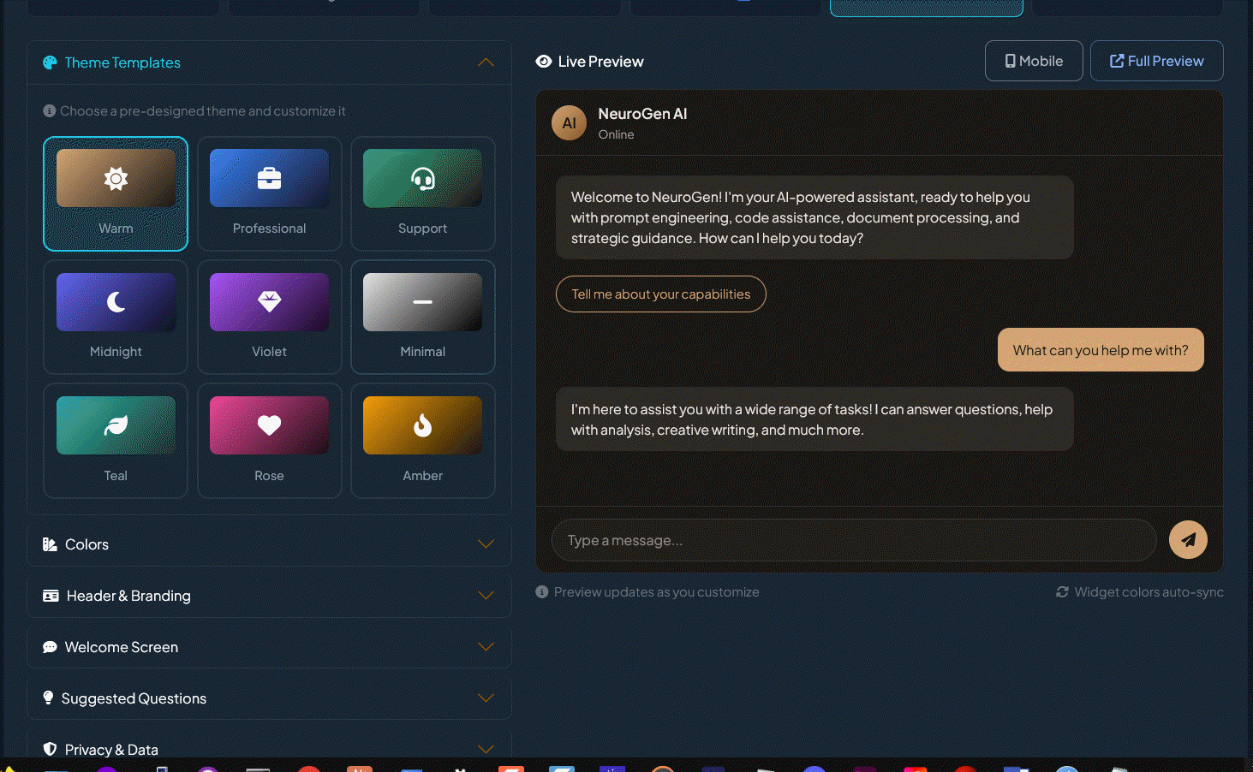This screenshot has width=1253, height=772.
Task: Click the moon icon on the Midnight theme
Action: click(115, 301)
